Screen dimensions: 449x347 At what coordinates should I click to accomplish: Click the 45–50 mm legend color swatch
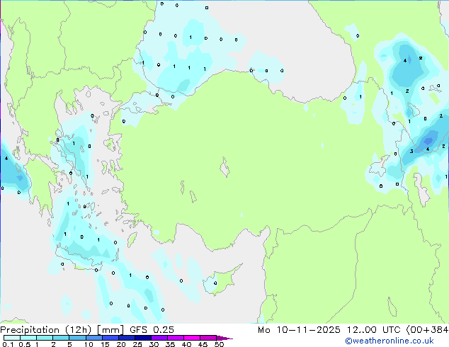[x=208, y=338]
